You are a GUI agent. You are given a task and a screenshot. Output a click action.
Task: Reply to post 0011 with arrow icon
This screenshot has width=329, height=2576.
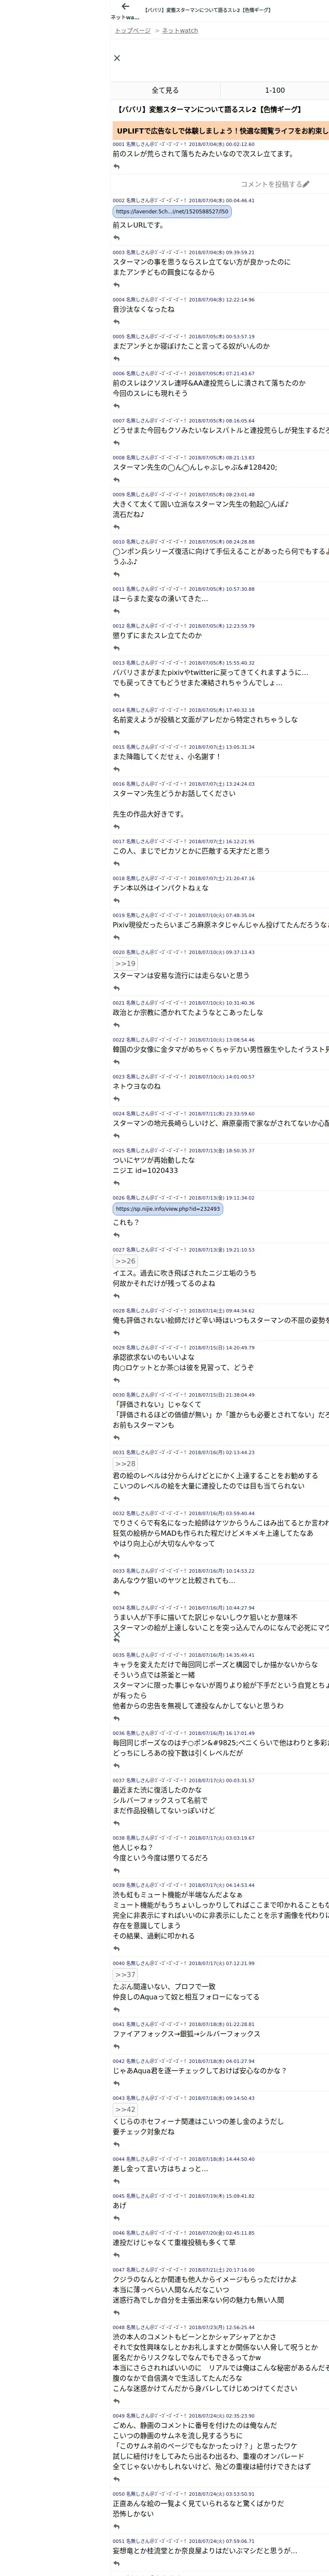117,611
